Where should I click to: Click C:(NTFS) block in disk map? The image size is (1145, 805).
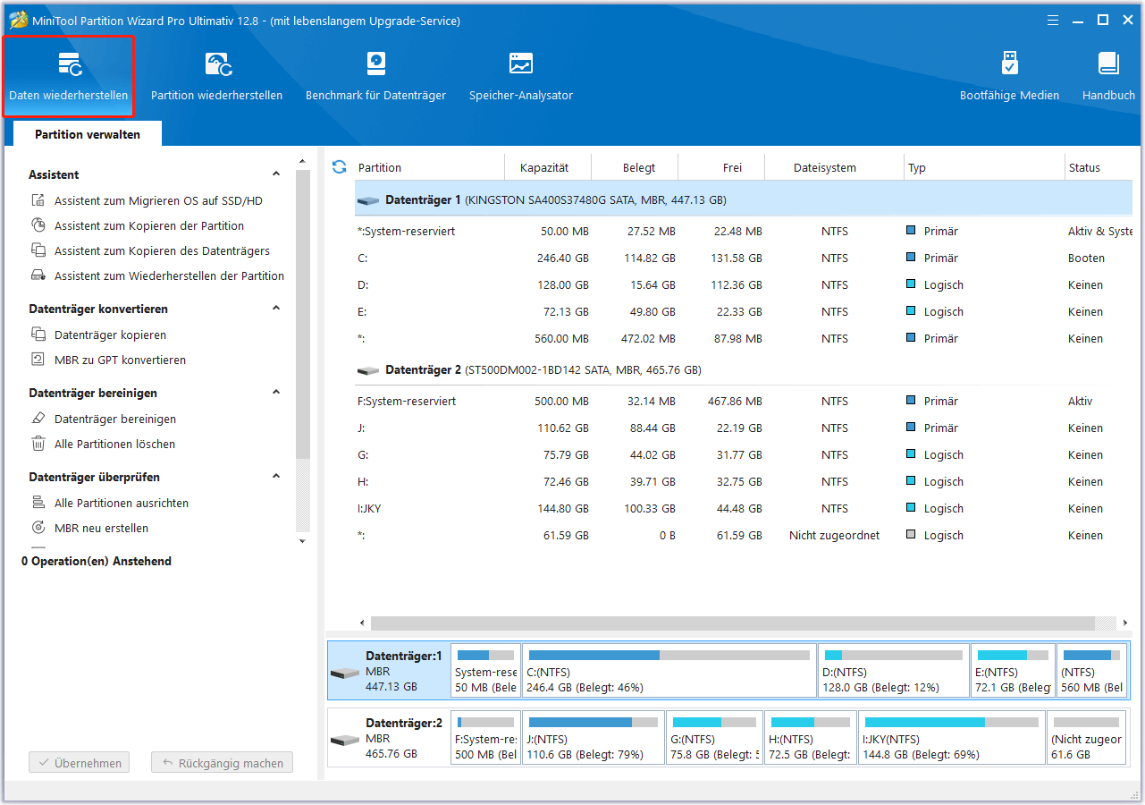(x=669, y=670)
